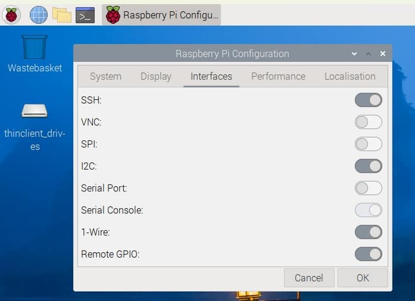Enable the VNC toggle
This screenshot has height=301, width=415.
coord(368,122)
